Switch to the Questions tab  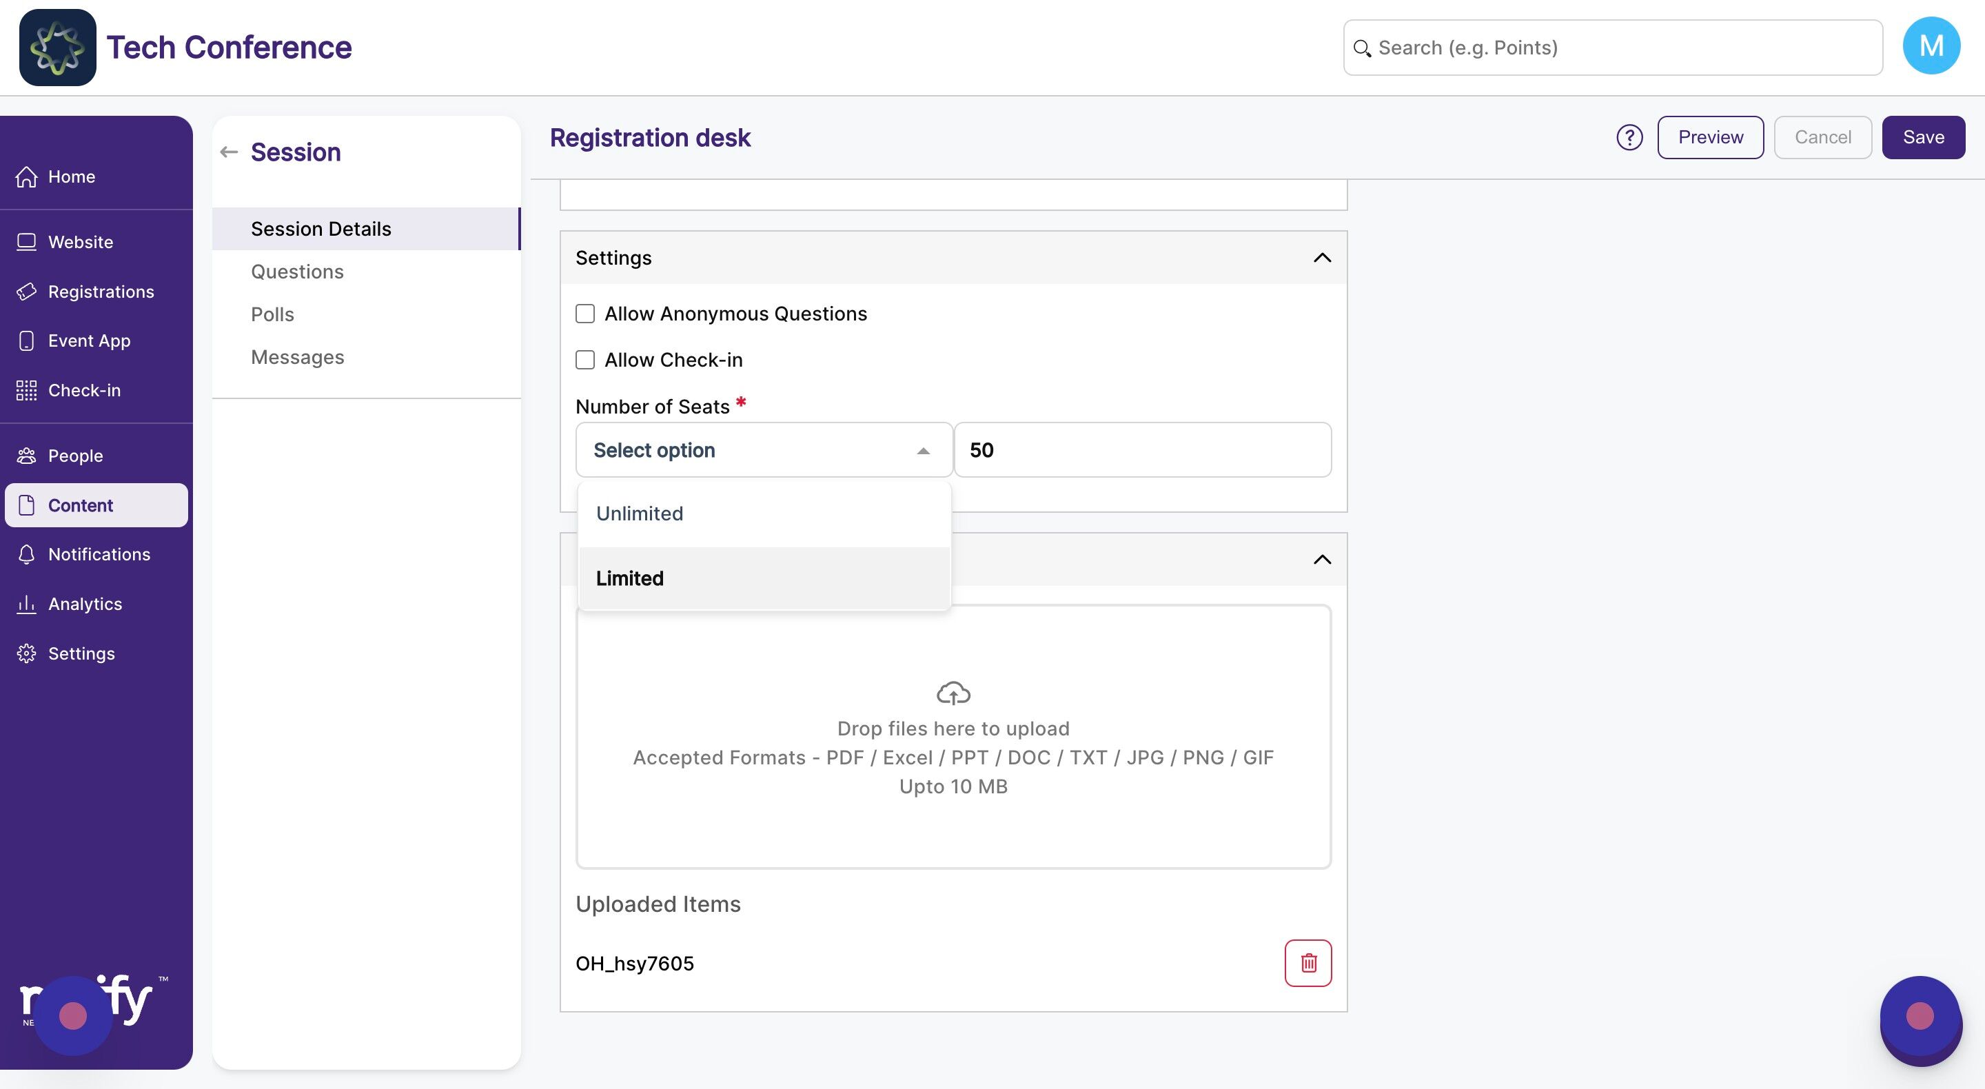pos(298,272)
